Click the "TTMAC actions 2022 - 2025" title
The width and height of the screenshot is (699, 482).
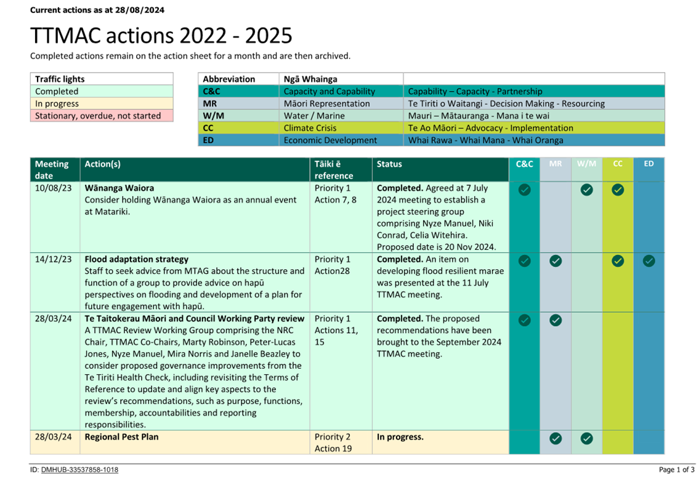pyautogui.click(x=161, y=35)
